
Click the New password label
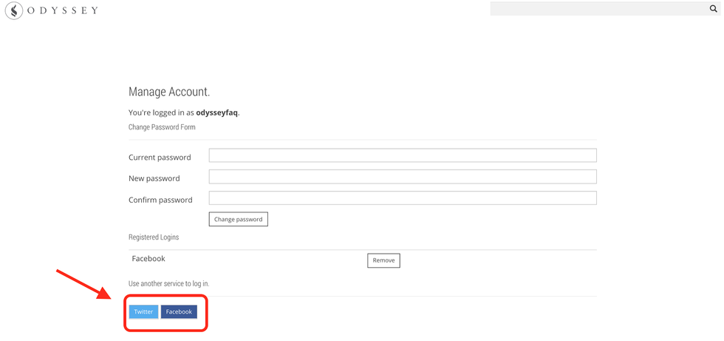pos(154,178)
